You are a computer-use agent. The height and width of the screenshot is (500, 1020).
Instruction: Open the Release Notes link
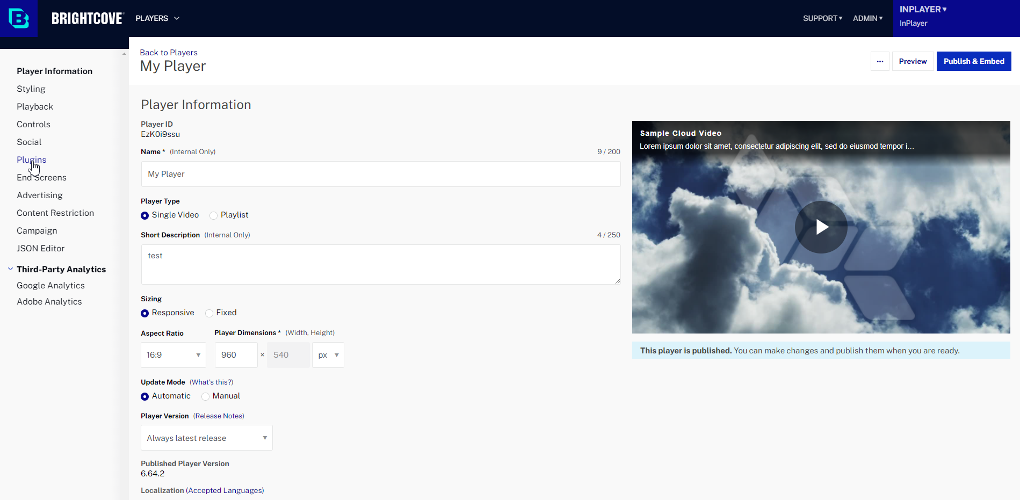point(219,416)
